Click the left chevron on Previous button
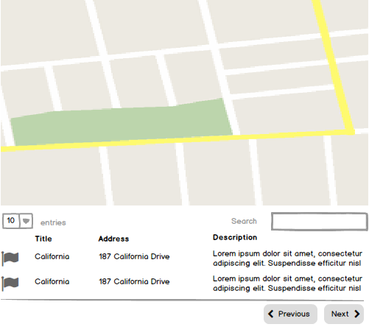The height and width of the screenshot is (327, 369). click(x=270, y=314)
